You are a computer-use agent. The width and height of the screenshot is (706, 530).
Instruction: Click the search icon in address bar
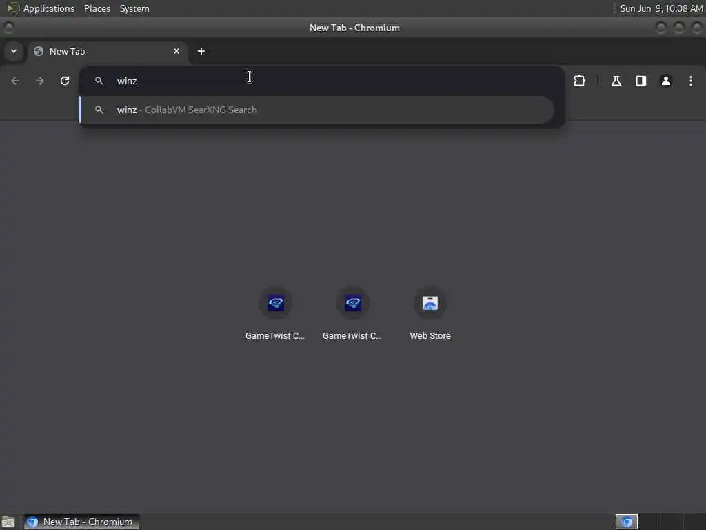point(99,81)
